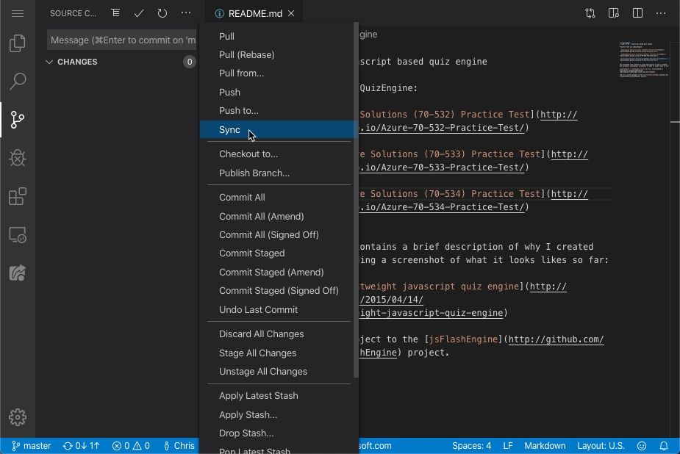The width and height of the screenshot is (680, 454).
Task: Choose Push menu entry
Action: pyautogui.click(x=279, y=93)
